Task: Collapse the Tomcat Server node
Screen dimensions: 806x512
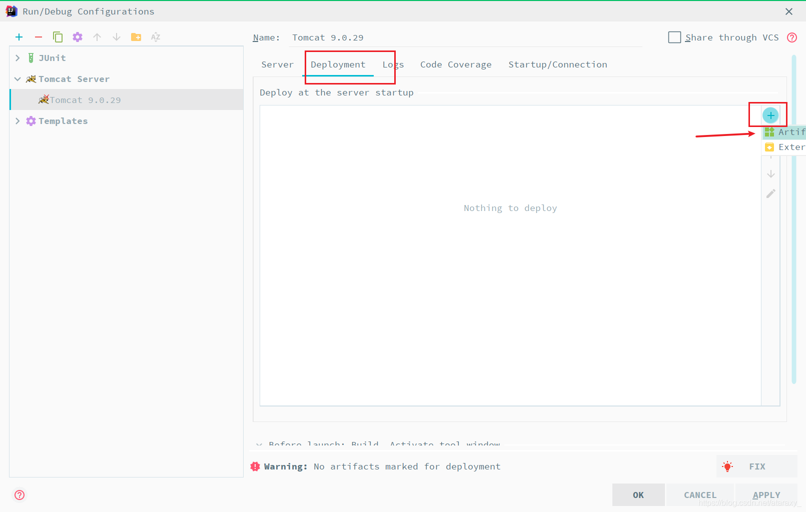Action: click(x=18, y=79)
